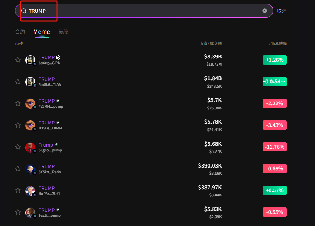Toggle favorite star for 9azJi...pump
This screenshot has width=315, height=226.
tap(18, 212)
